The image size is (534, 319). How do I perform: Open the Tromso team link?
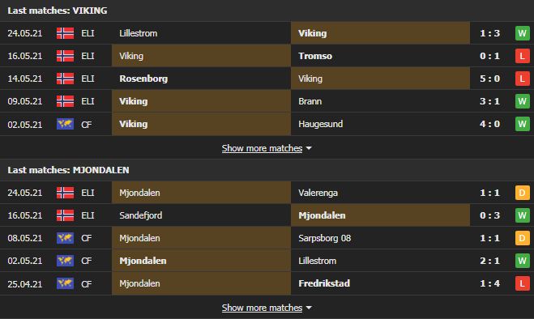(315, 56)
